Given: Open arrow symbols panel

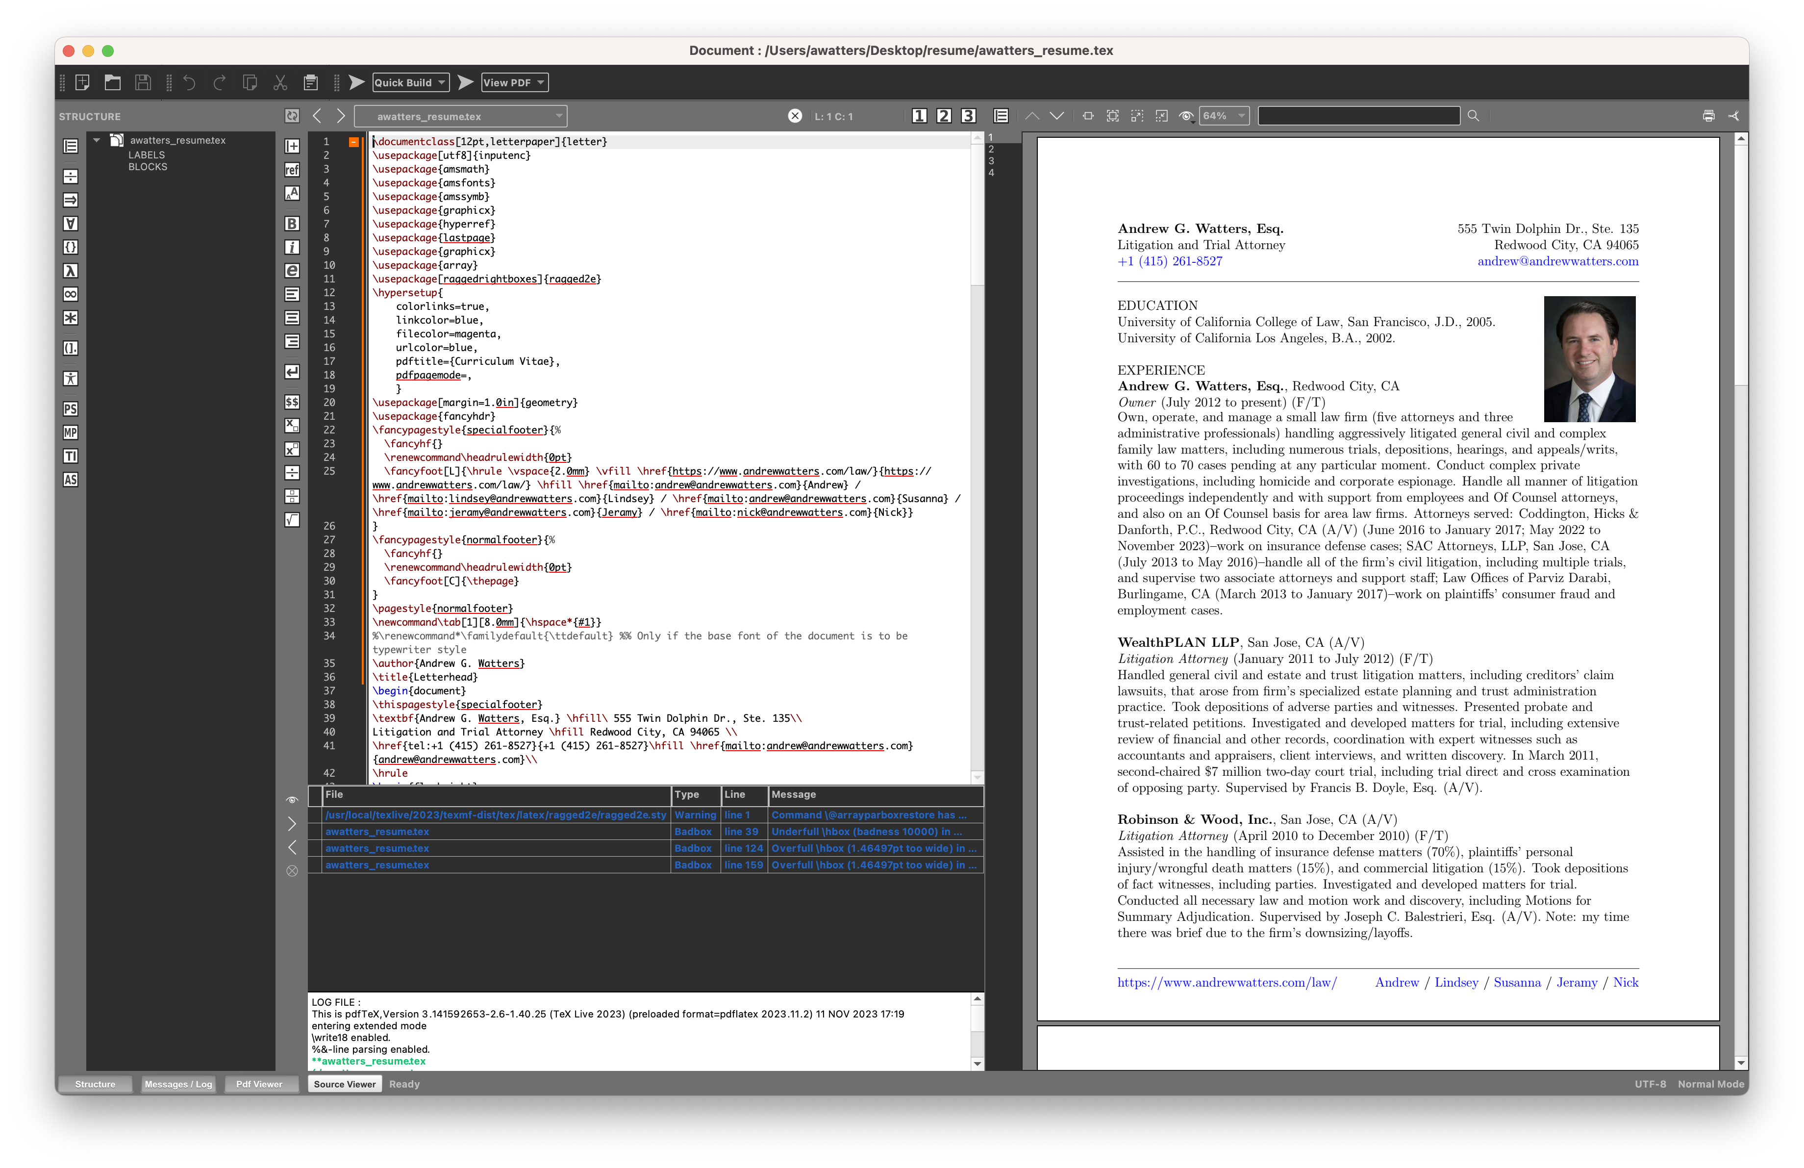Looking at the screenshot, I should coord(71,200).
